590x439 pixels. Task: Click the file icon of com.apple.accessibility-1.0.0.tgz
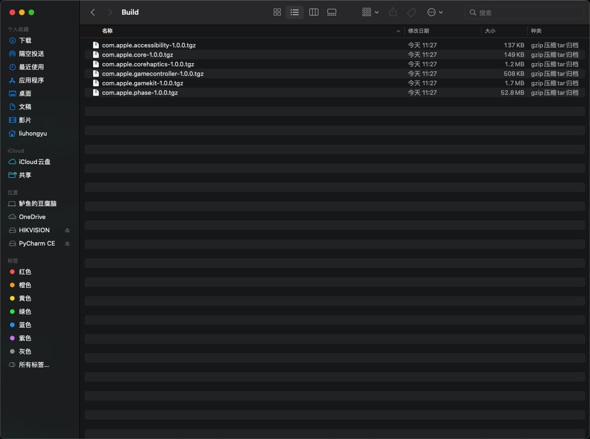(x=95, y=45)
